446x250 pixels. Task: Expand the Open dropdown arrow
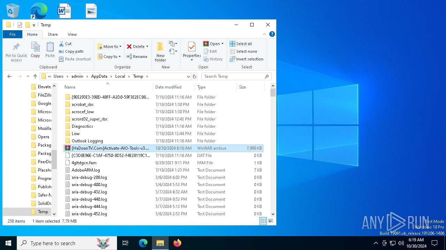click(x=222, y=44)
